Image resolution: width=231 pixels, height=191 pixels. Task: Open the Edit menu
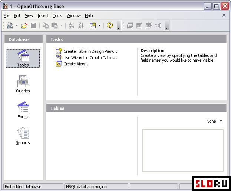17,16
